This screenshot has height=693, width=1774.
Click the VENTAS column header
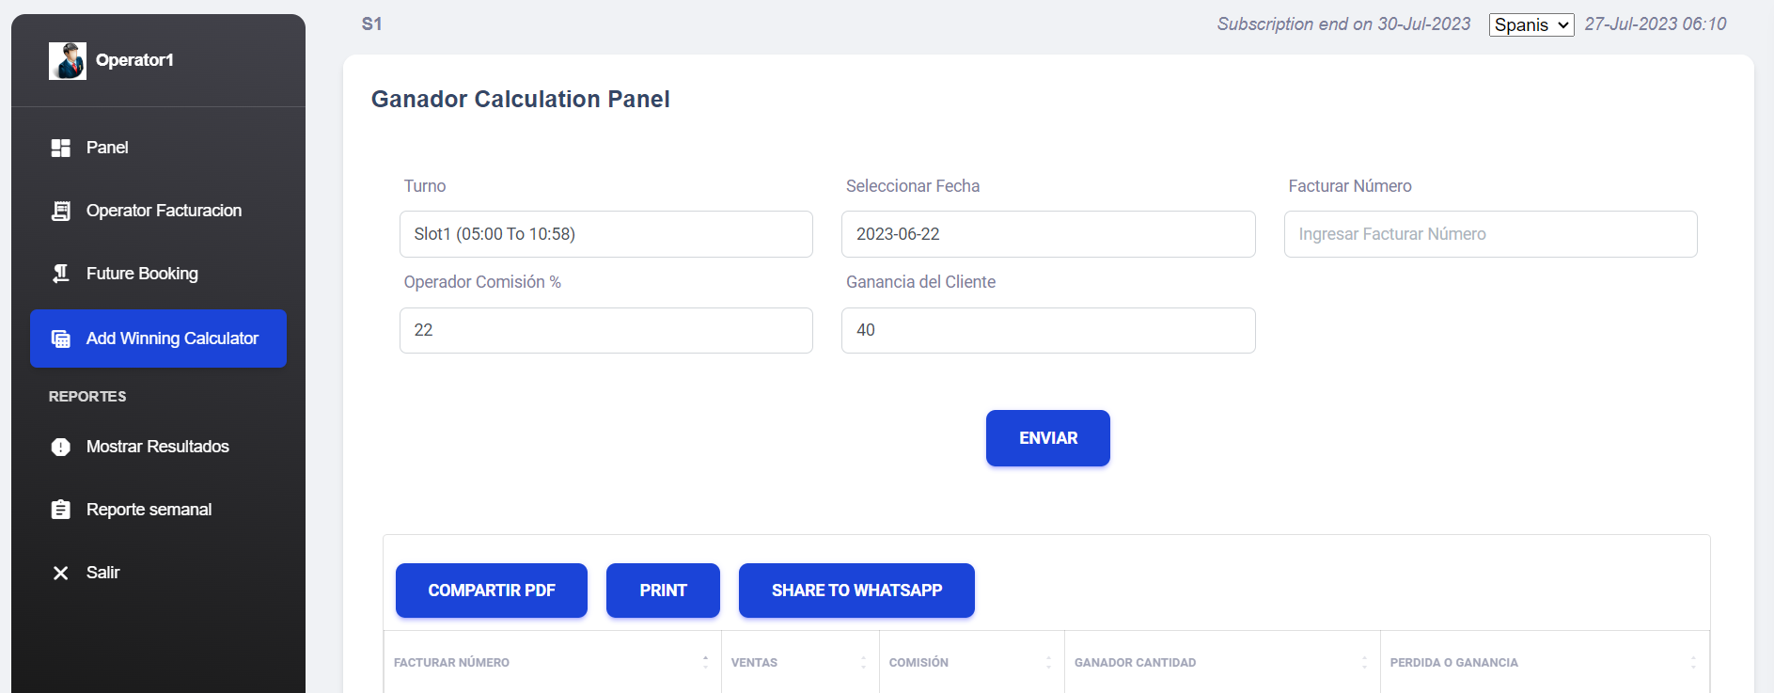pos(800,662)
